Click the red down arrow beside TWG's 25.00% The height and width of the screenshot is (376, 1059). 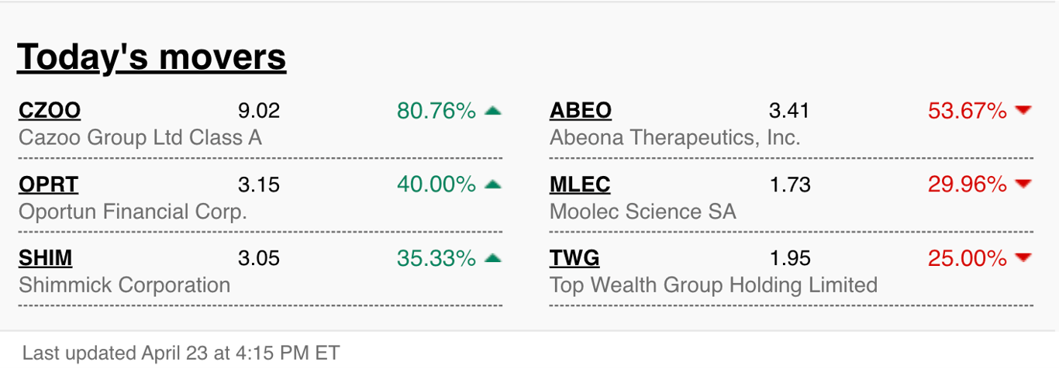click(x=1023, y=258)
